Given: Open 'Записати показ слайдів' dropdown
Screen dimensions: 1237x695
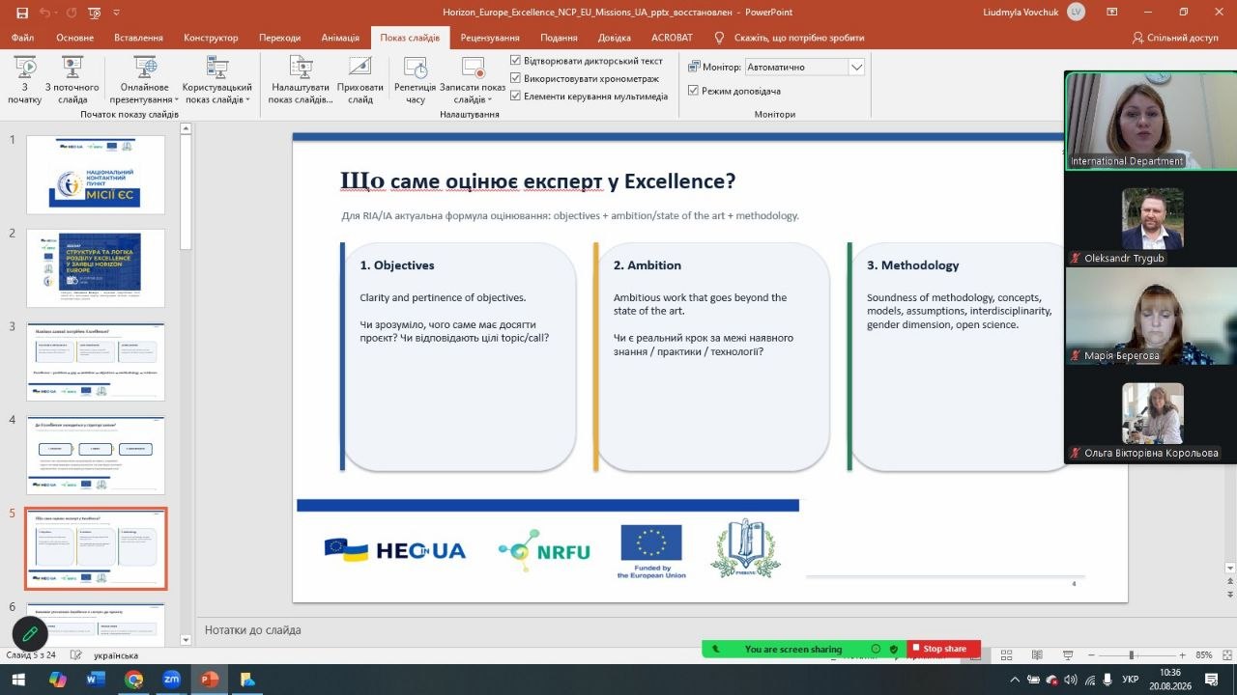Looking at the screenshot, I should [x=473, y=79].
